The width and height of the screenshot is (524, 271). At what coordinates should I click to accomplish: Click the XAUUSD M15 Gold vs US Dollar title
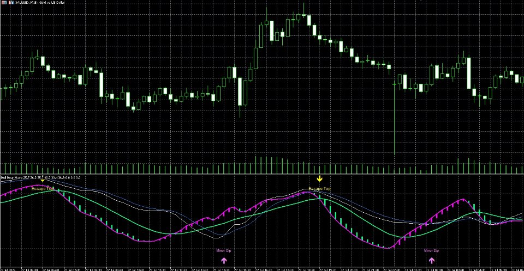40,2
